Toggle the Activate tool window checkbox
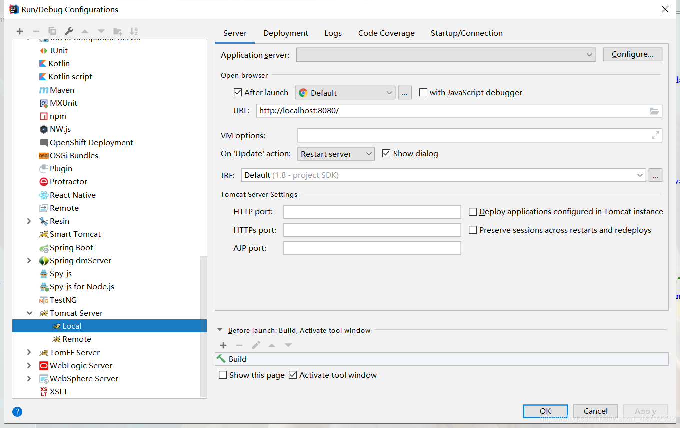The image size is (680, 428). [293, 375]
